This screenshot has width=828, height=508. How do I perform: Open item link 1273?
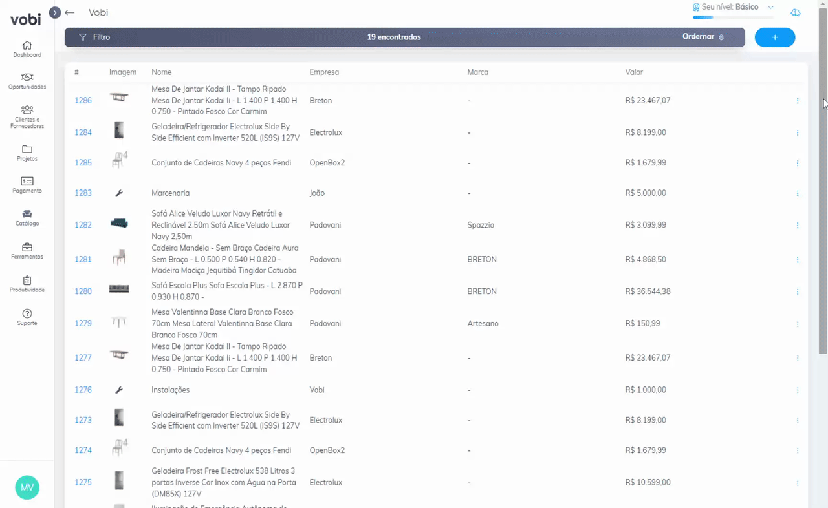pos(83,420)
